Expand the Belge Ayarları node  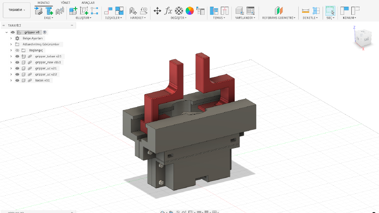pyautogui.click(x=11, y=38)
